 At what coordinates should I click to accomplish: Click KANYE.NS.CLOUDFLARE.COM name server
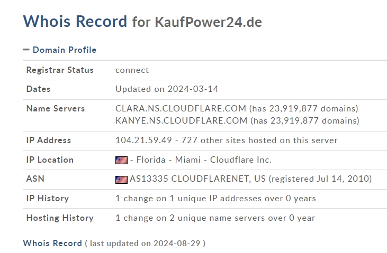(182, 121)
